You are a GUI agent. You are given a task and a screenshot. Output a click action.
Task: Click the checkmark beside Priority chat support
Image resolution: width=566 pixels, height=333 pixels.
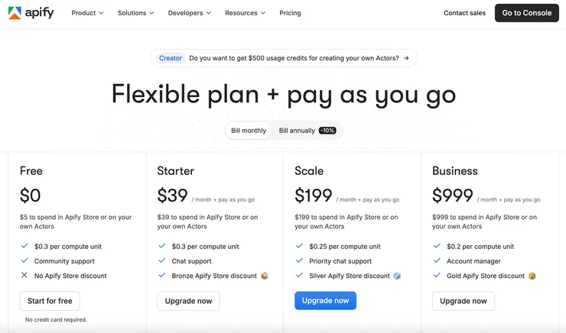pos(300,261)
